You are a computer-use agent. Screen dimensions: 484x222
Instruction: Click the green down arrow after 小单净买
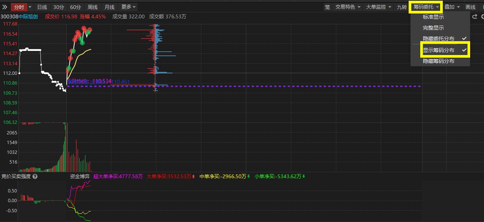tap(304, 176)
